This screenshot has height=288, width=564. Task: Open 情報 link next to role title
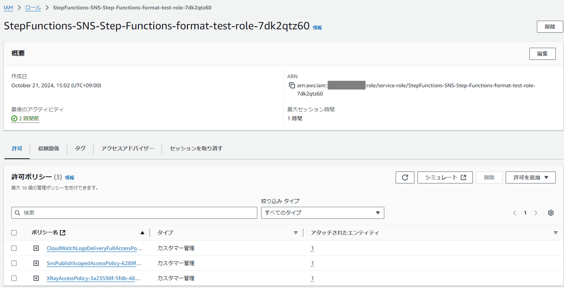(x=317, y=28)
